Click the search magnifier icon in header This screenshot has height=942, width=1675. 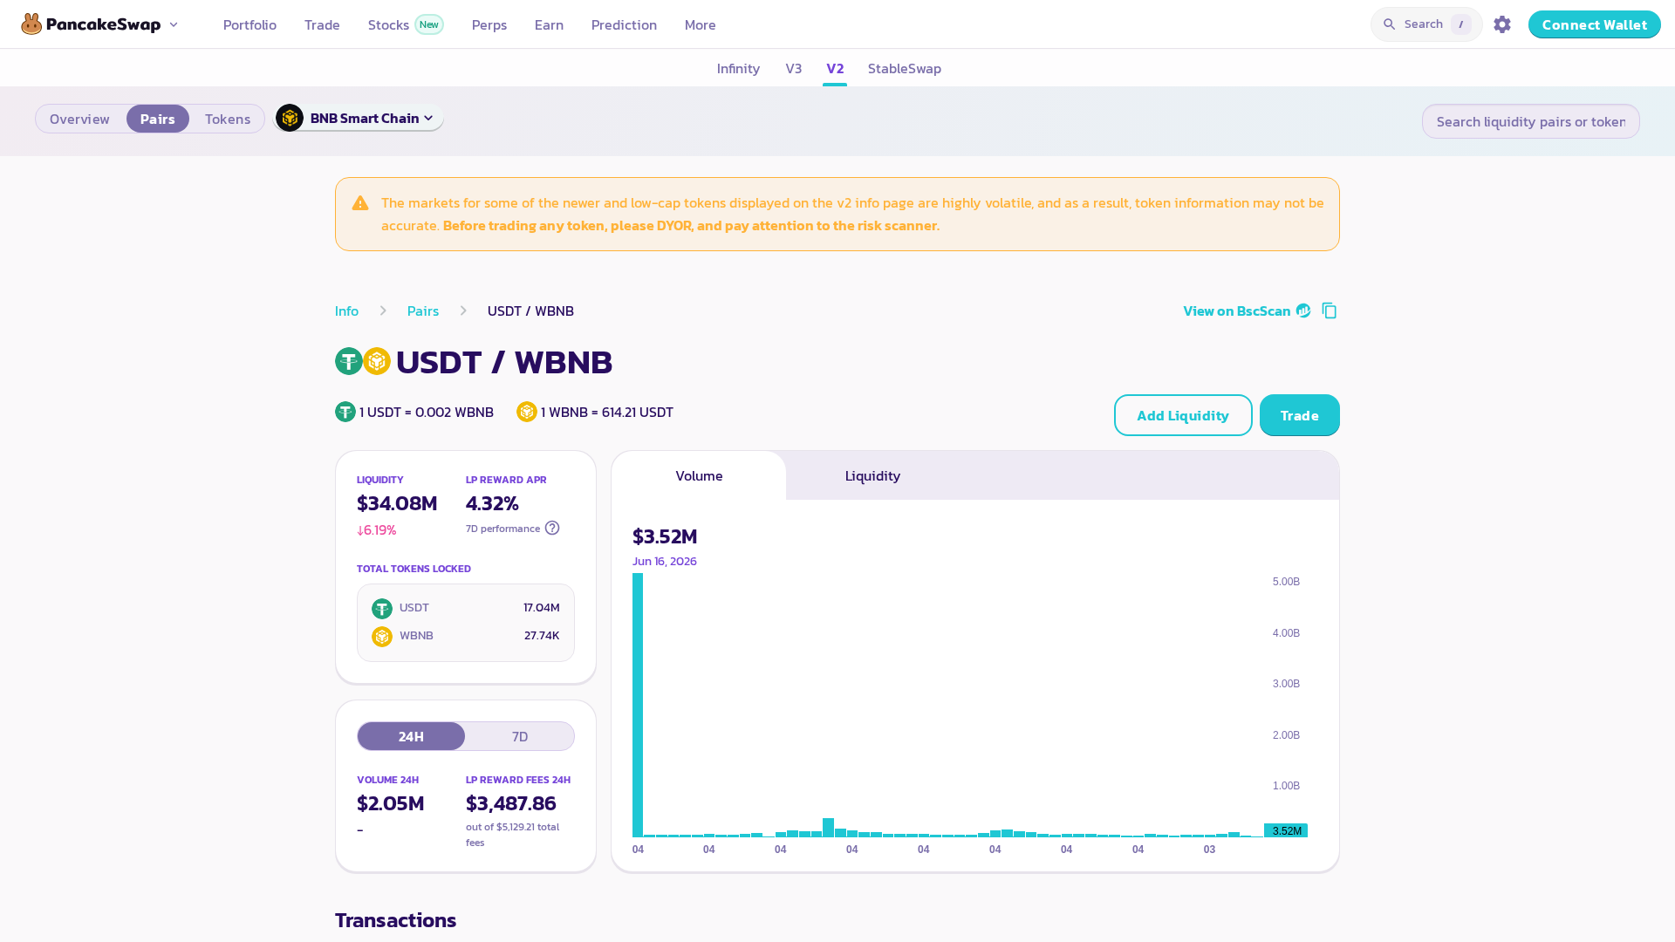[x=1390, y=24]
